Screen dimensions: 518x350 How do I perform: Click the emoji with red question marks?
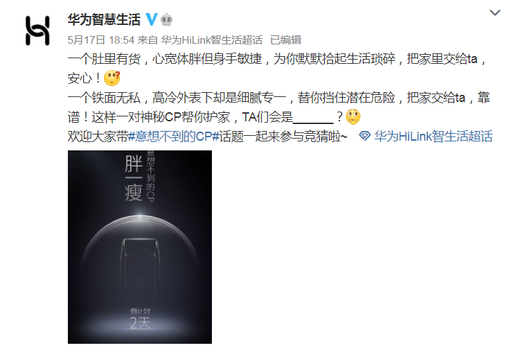pos(112,78)
